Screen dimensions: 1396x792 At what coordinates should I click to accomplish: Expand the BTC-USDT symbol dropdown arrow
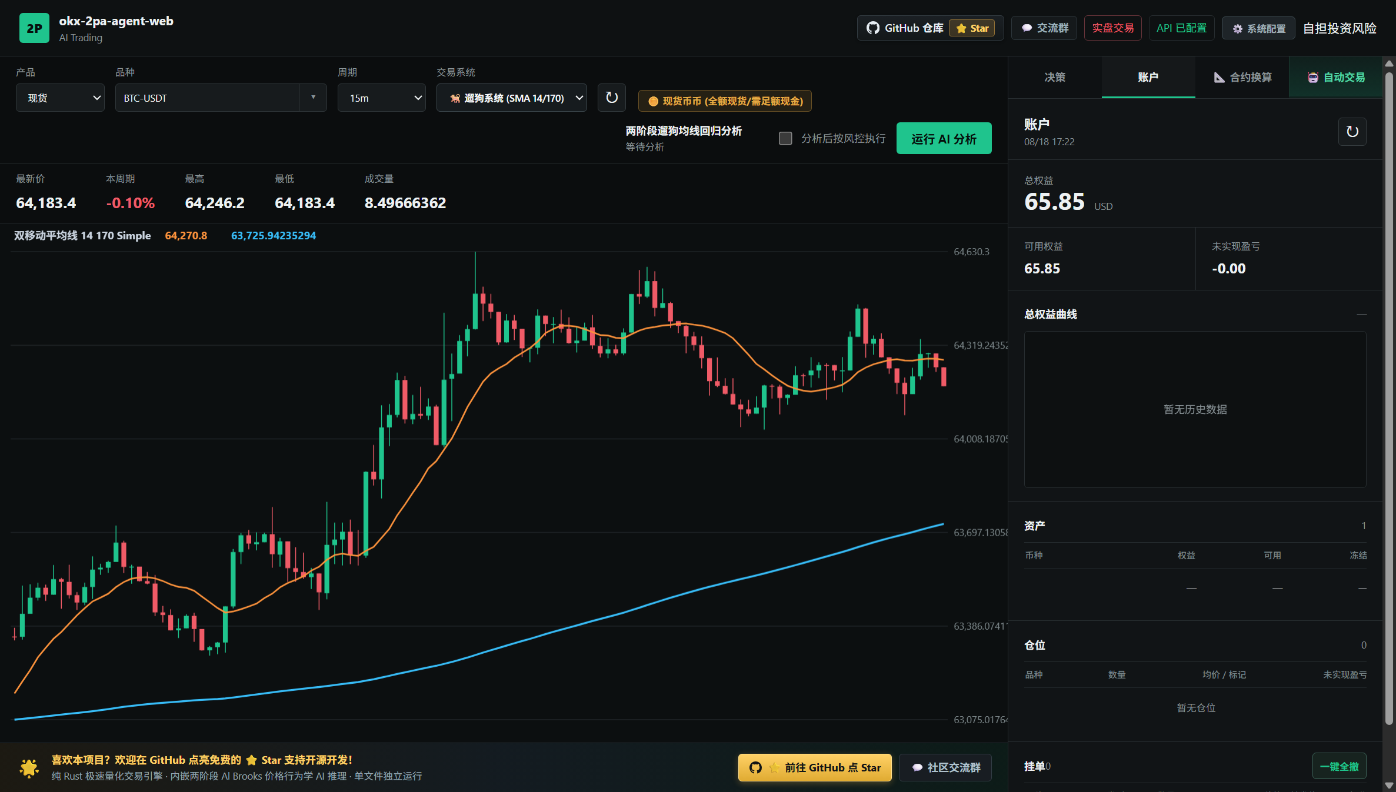(313, 98)
